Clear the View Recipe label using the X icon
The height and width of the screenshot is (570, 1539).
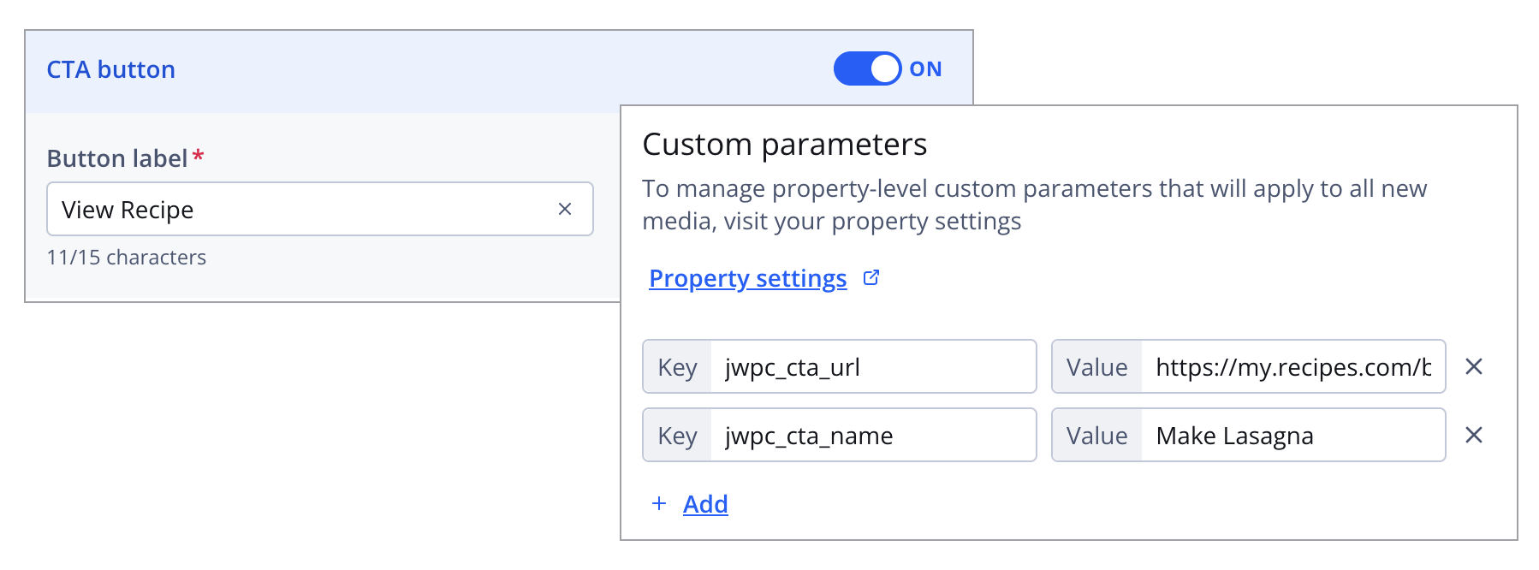pyautogui.click(x=563, y=208)
